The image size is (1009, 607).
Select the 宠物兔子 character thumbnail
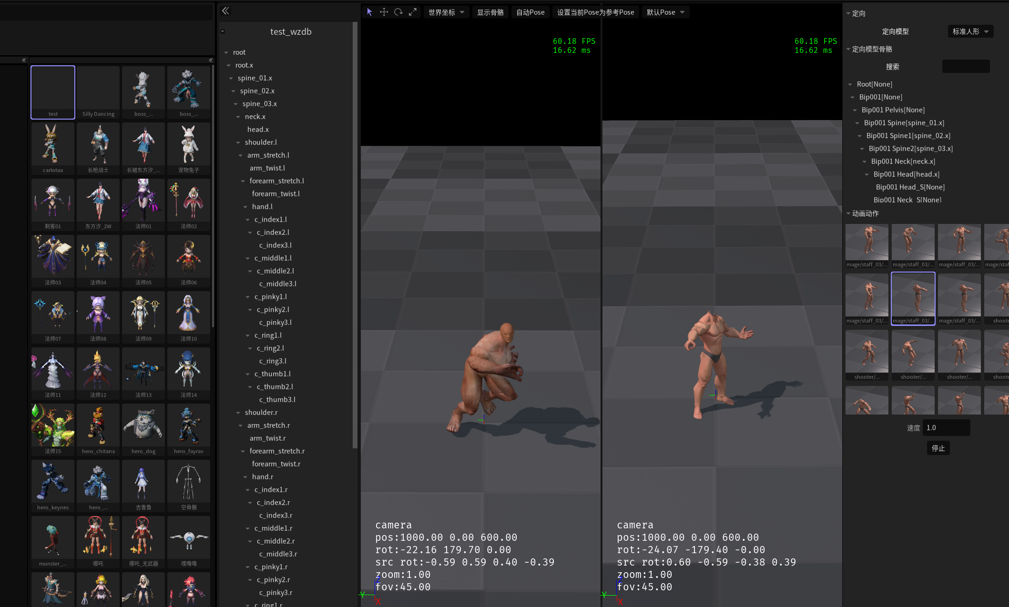(x=189, y=149)
